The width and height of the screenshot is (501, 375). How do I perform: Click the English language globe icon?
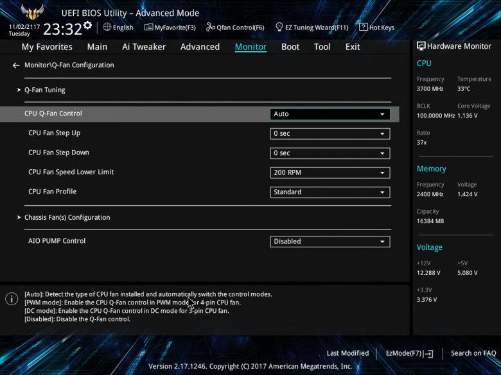coord(107,27)
